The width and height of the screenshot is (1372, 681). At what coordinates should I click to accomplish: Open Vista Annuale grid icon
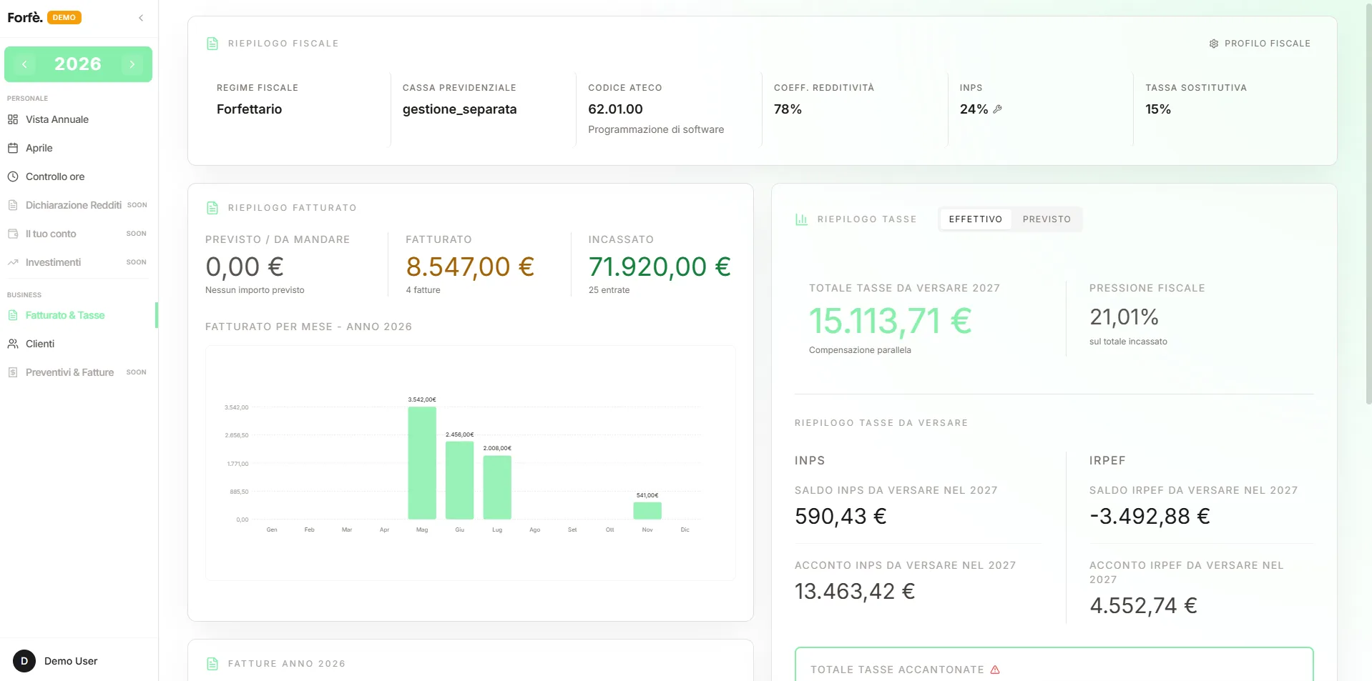pos(13,119)
